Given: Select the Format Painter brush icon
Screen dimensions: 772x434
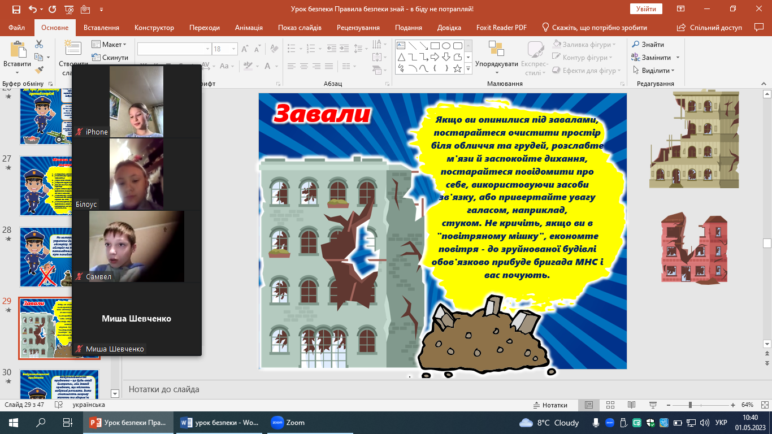Looking at the screenshot, I should [x=39, y=70].
